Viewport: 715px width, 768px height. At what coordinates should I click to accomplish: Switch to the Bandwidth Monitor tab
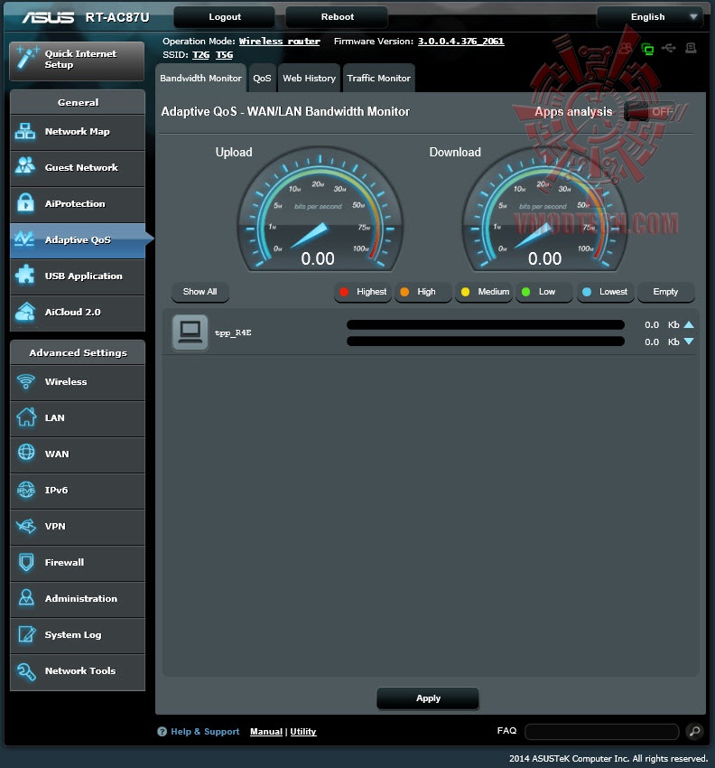200,79
